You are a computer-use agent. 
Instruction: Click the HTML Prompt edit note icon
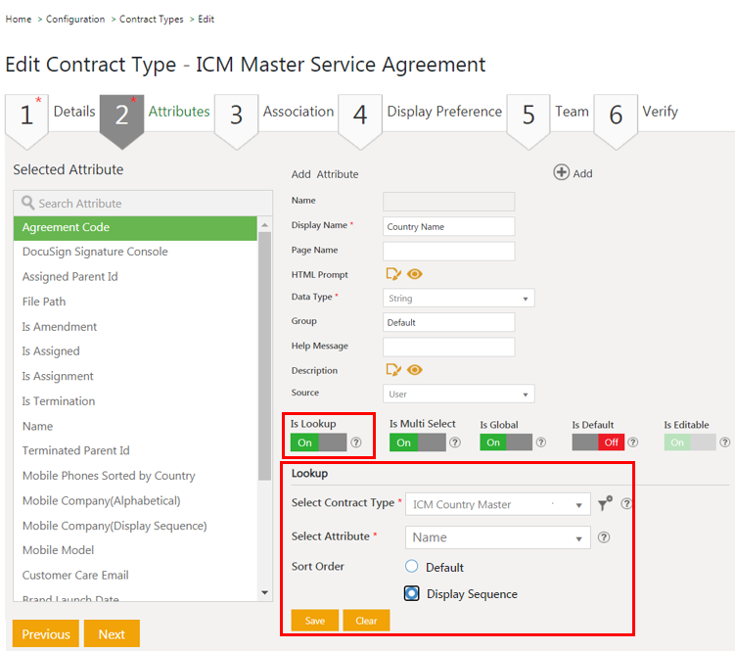point(393,274)
